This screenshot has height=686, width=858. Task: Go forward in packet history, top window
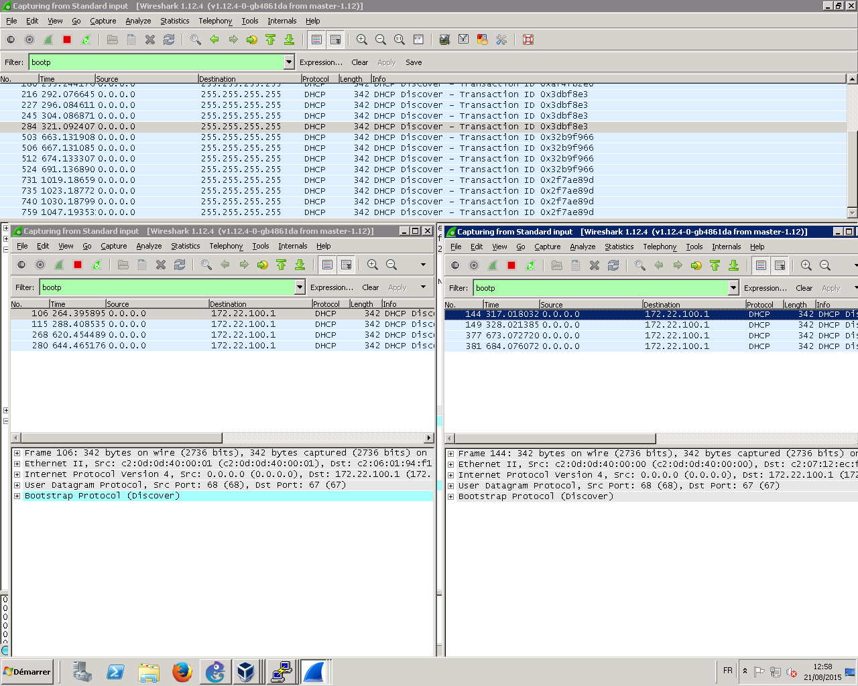pyautogui.click(x=233, y=40)
